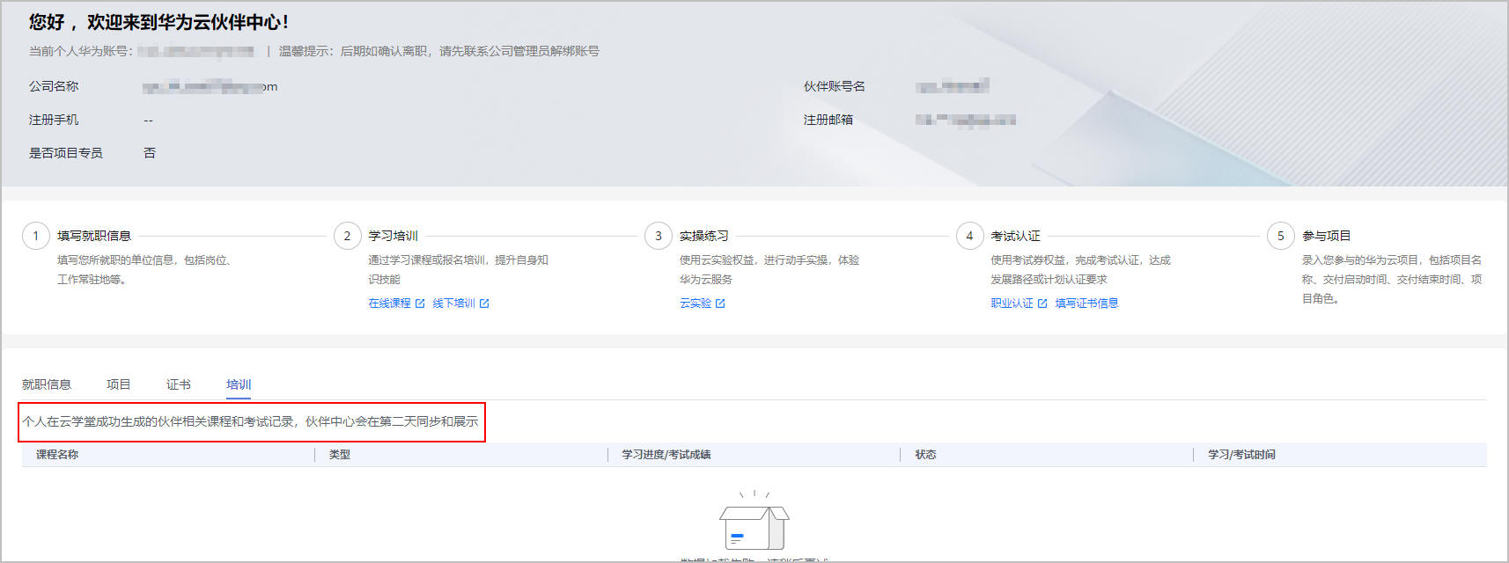The image size is (1509, 563).
Task: Click the 考试认证 step title
Action: click(x=1015, y=236)
